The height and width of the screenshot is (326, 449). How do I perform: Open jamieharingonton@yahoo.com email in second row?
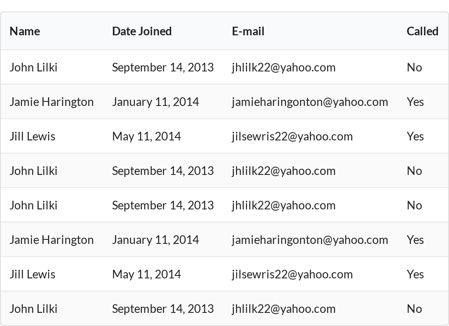(310, 102)
